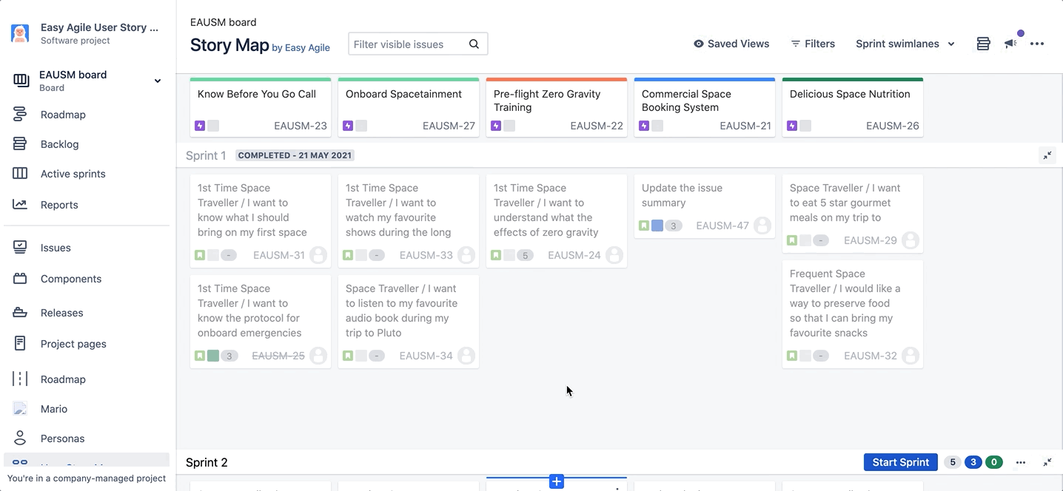Click the backlog panel icon beside Sprint swimlanes
Image resolution: width=1063 pixels, height=491 pixels.
click(983, 44)
